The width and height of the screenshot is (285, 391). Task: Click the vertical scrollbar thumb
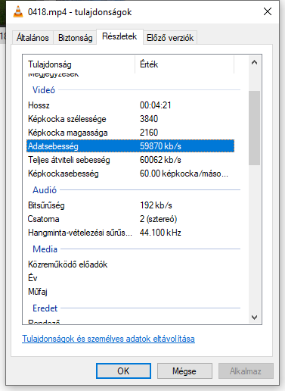click(255, 128)
